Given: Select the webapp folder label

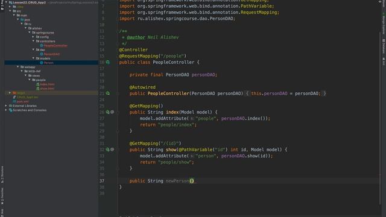Looking at the screenshot, I should (x=30, y=67).
